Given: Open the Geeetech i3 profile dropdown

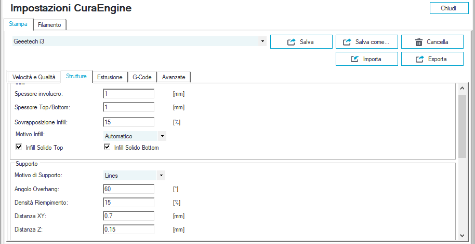Looking at the screenshot, I should 262,41.
